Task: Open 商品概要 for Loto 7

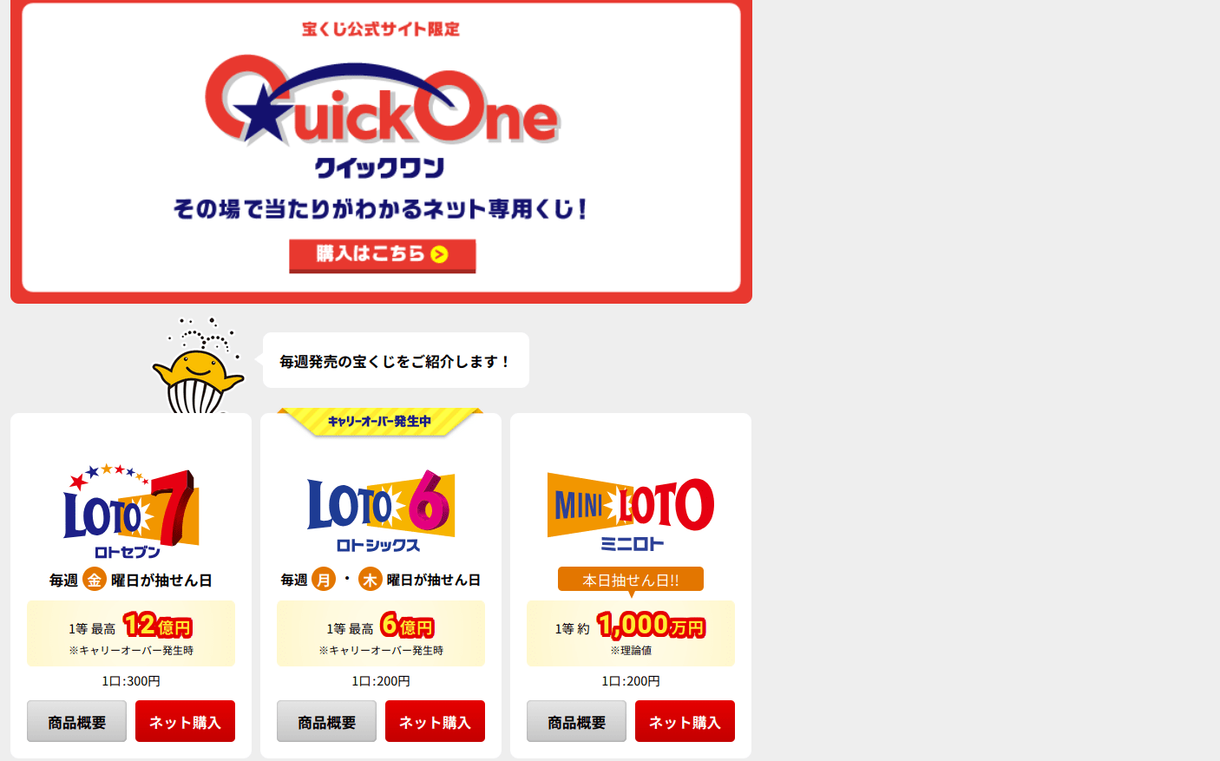Action: pos(76,721)
